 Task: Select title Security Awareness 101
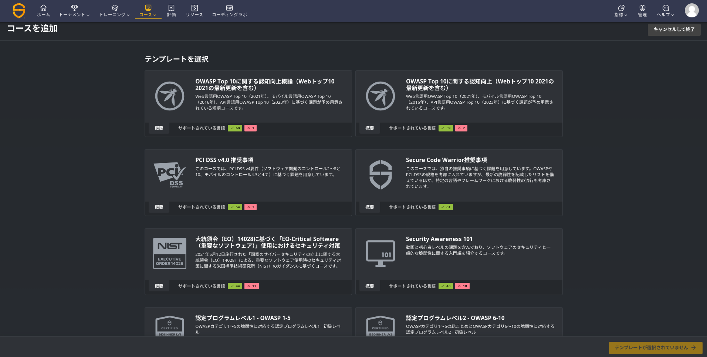(x=439, y=239)
